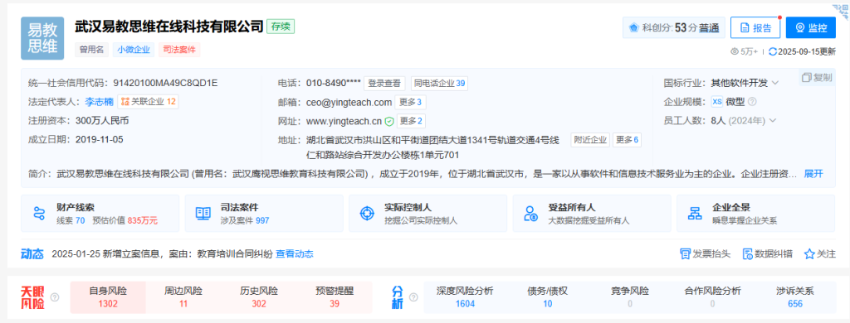Select the 预警提醒 39 tab
This screenshot has width=850, height=323.
(x=335, y=297)
